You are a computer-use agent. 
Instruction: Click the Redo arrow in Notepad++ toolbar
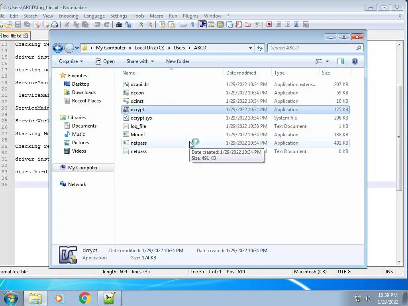pos(107,24)
